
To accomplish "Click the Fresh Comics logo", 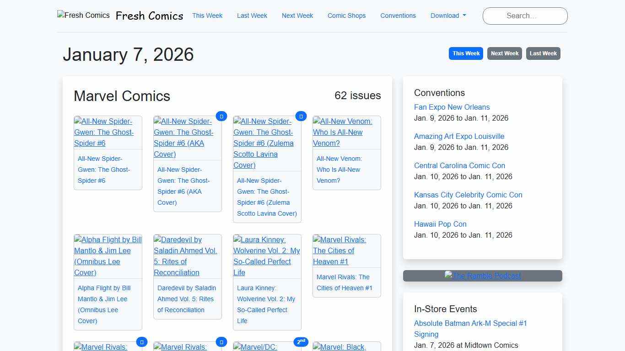I will (83, 15).
